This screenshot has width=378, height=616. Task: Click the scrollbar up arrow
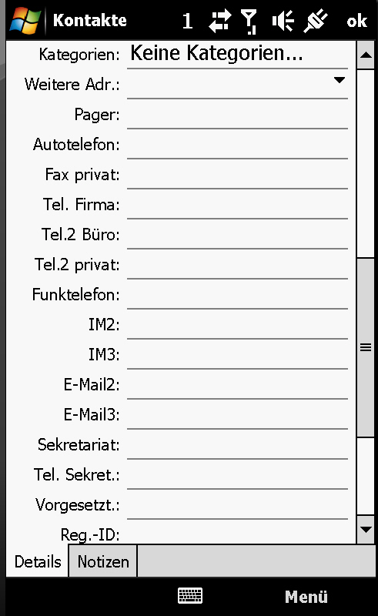366,55
